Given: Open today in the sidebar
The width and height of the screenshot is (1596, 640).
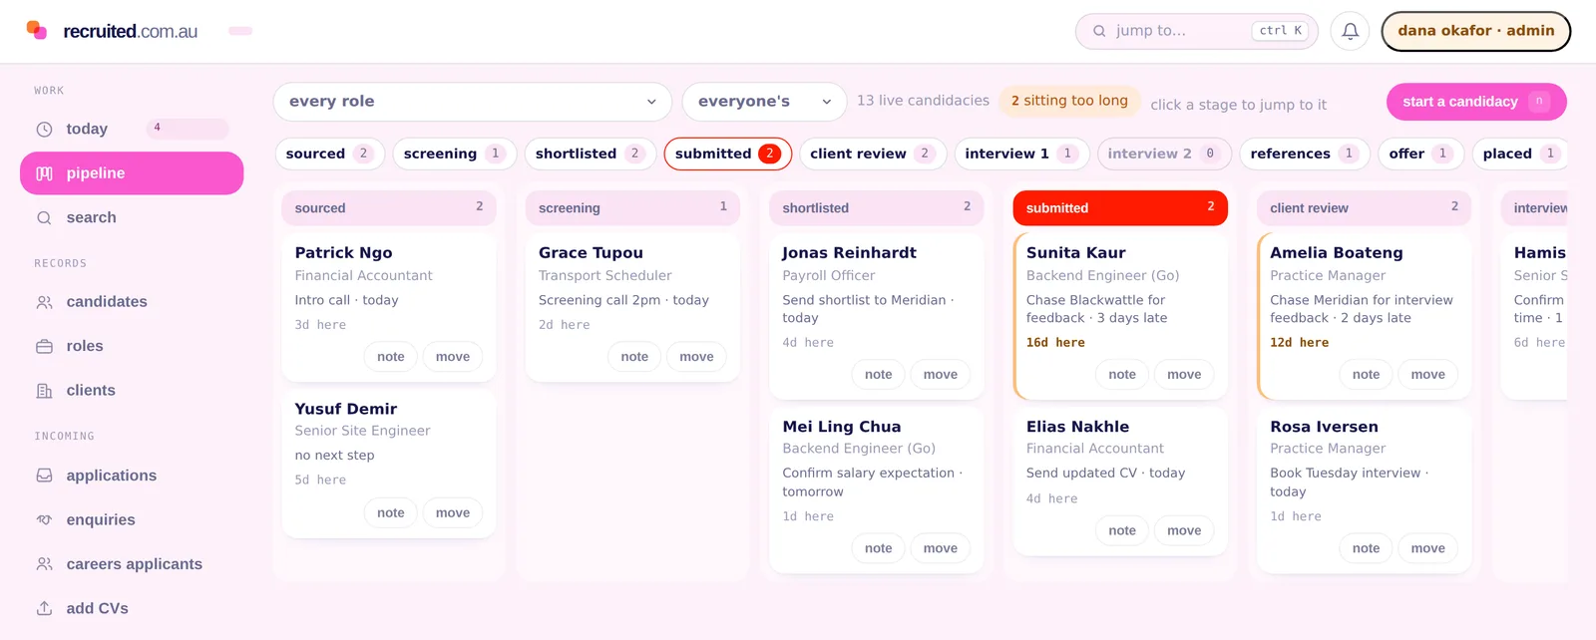Looking at the screenshot, I should pyautogui.click(x=132, y=130).
